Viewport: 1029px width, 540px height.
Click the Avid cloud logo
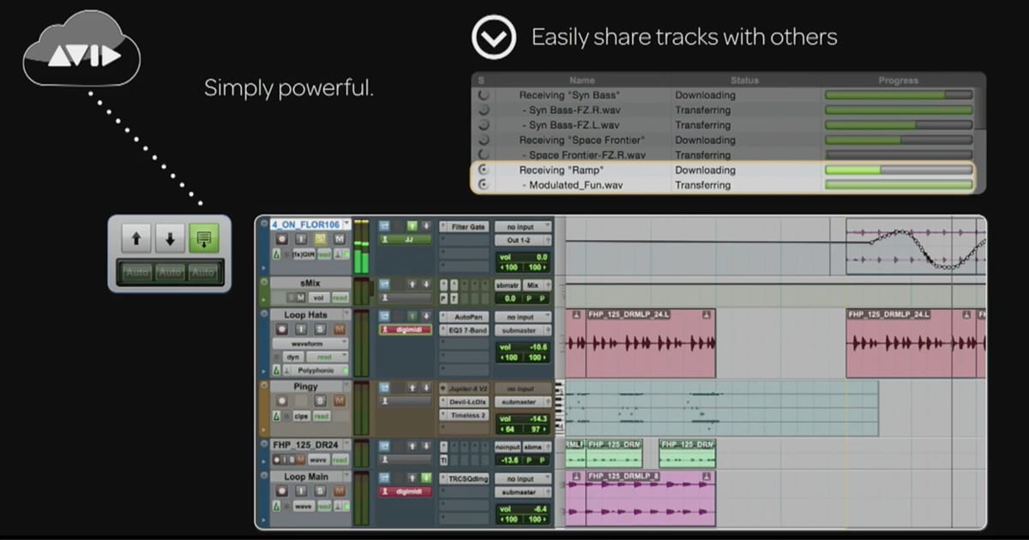[x=84, y=57]
